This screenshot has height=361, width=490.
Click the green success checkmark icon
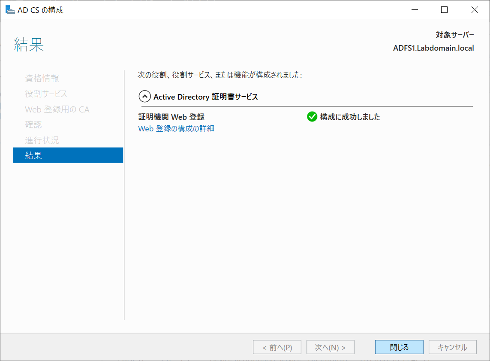pos(312,116)
